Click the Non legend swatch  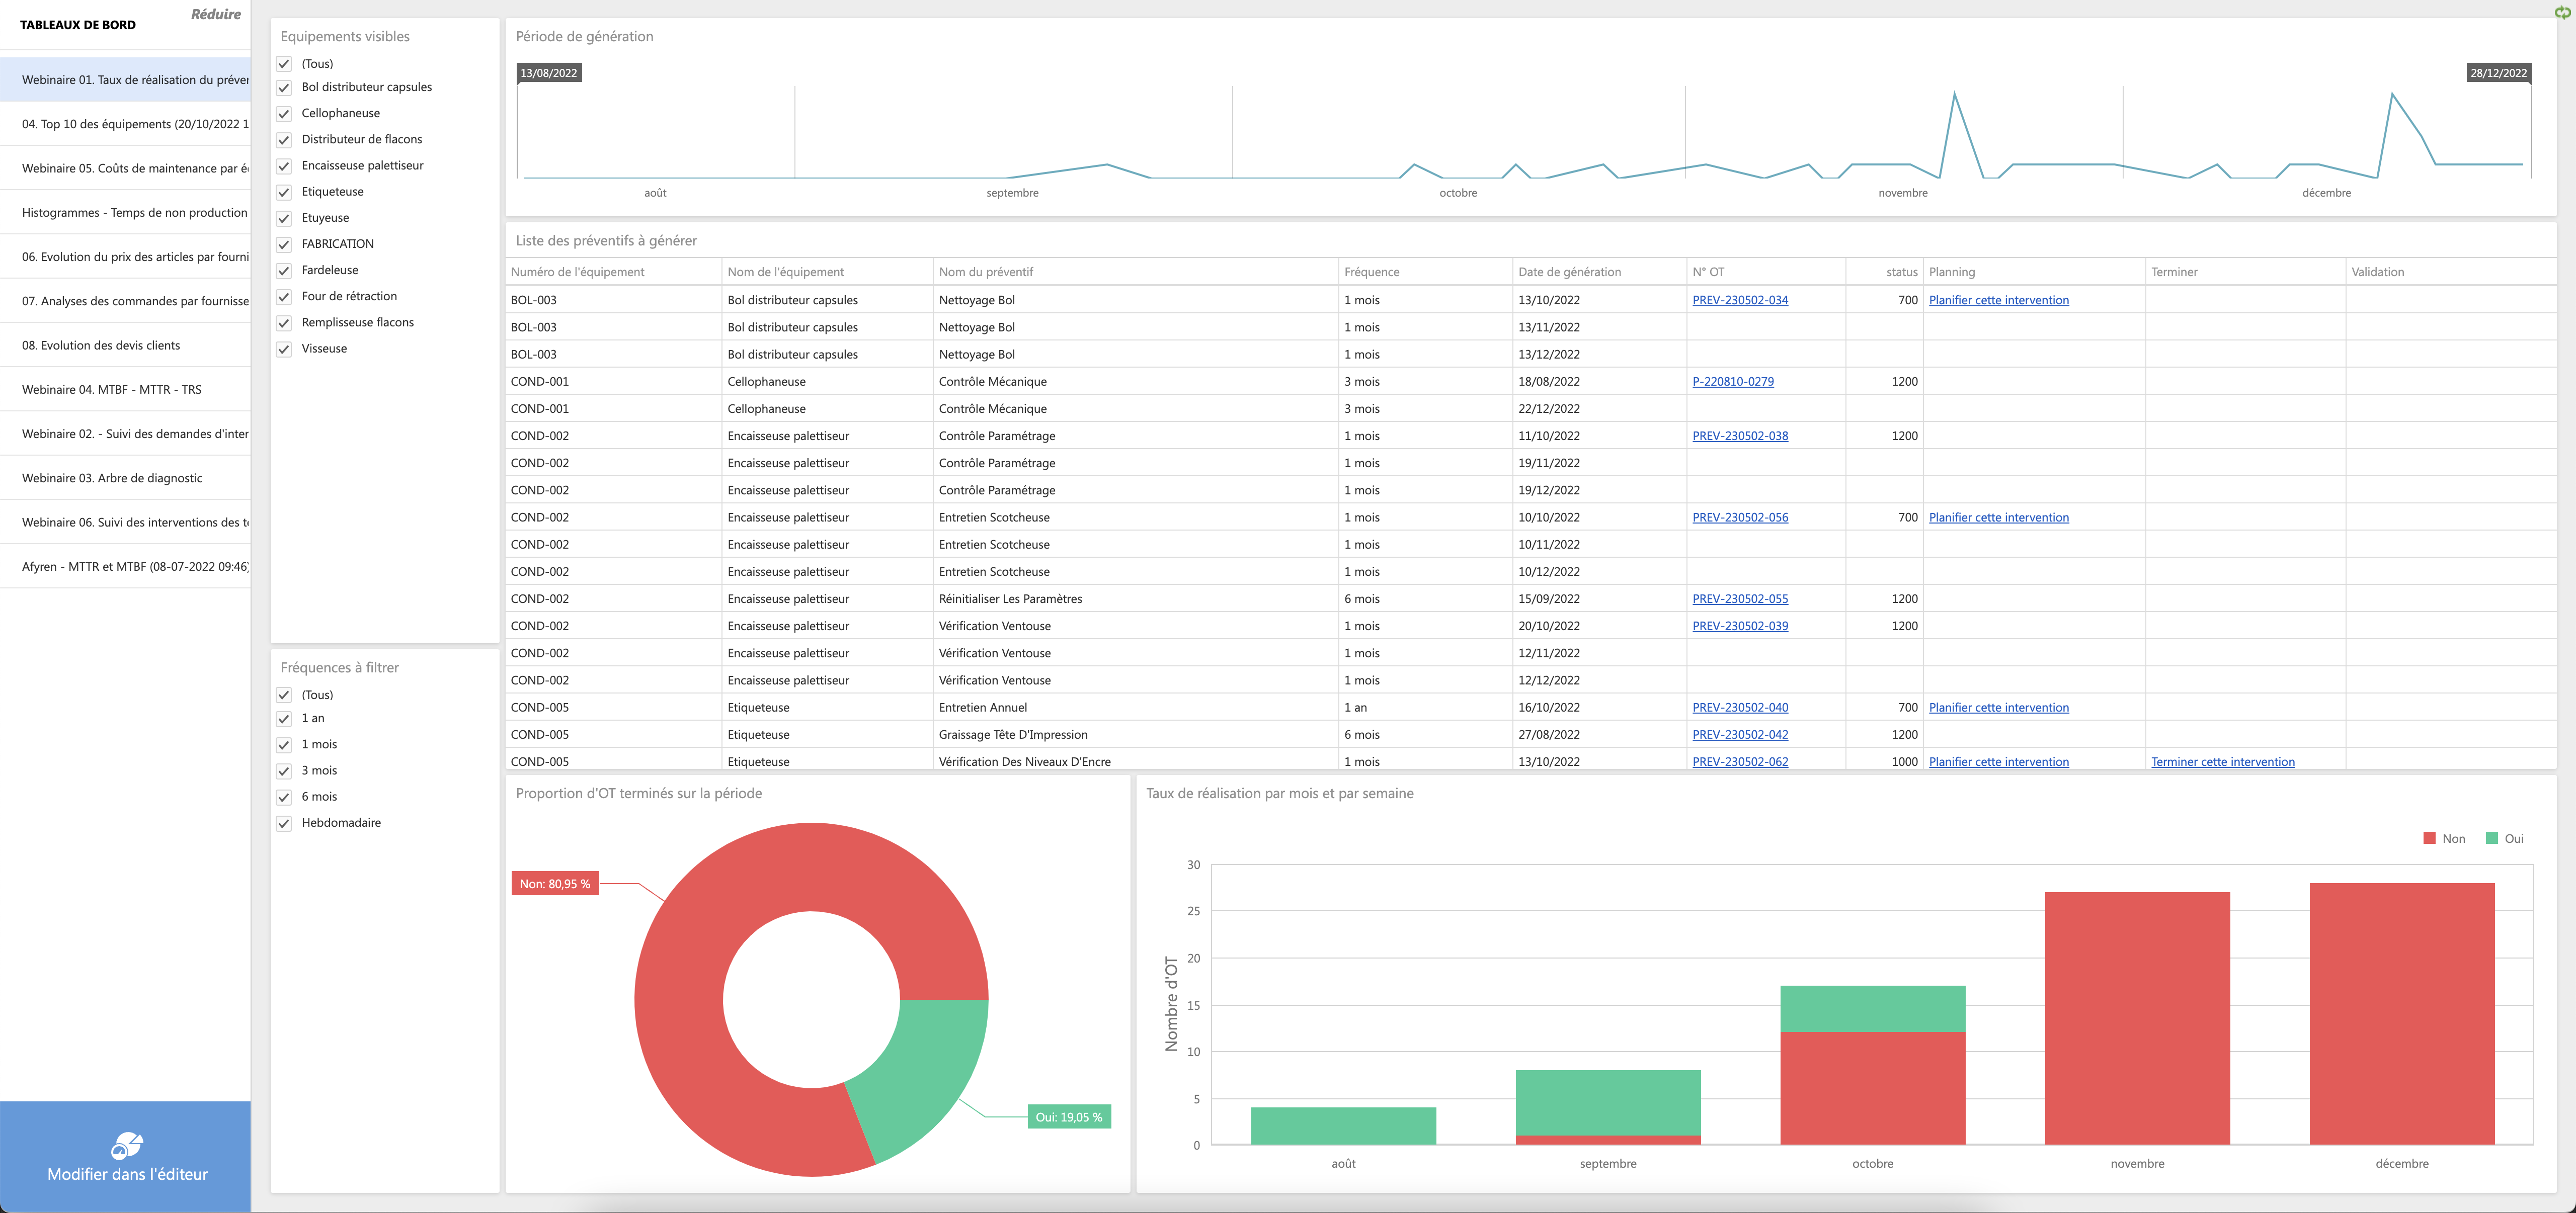pyautogui.click(x=2429, y=838)
